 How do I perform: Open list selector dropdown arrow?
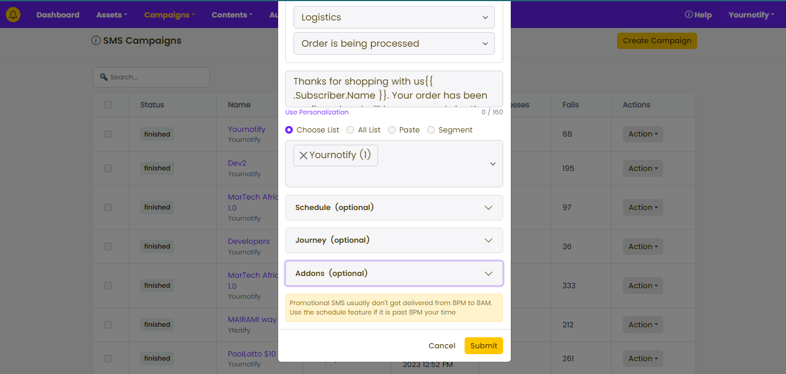click(492, 164)
